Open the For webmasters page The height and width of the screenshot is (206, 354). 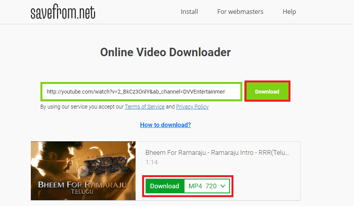240,12
